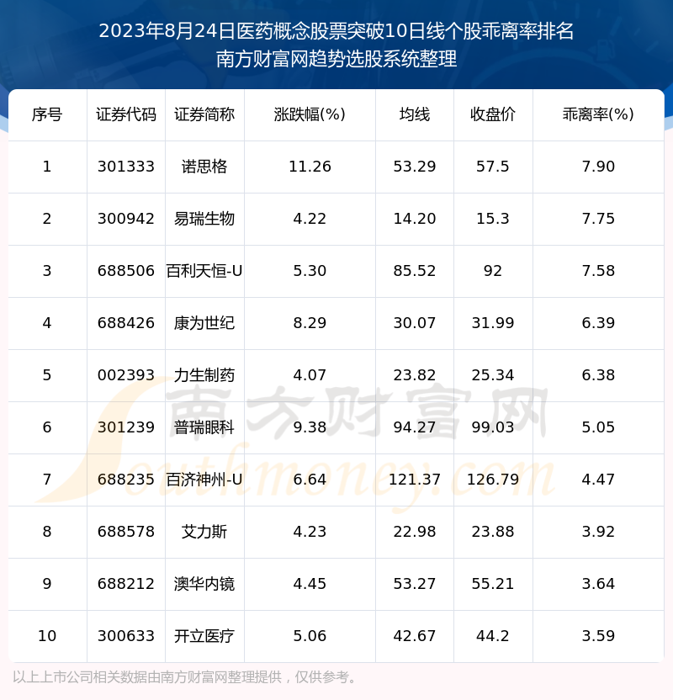Viewport: 673px width, 700px height.
Task: Select stock name 澳华内镜
Action: click(x=204, y=585)
